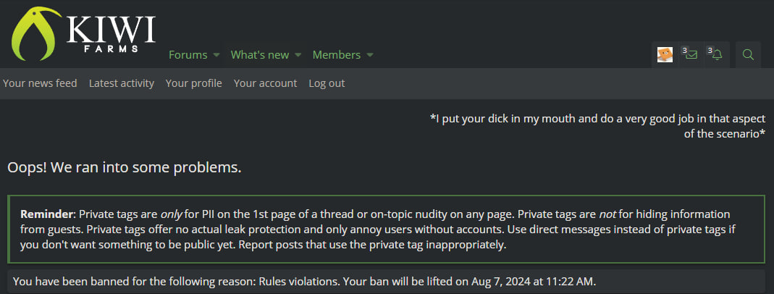Click the Log out link

tap(327, 83)
